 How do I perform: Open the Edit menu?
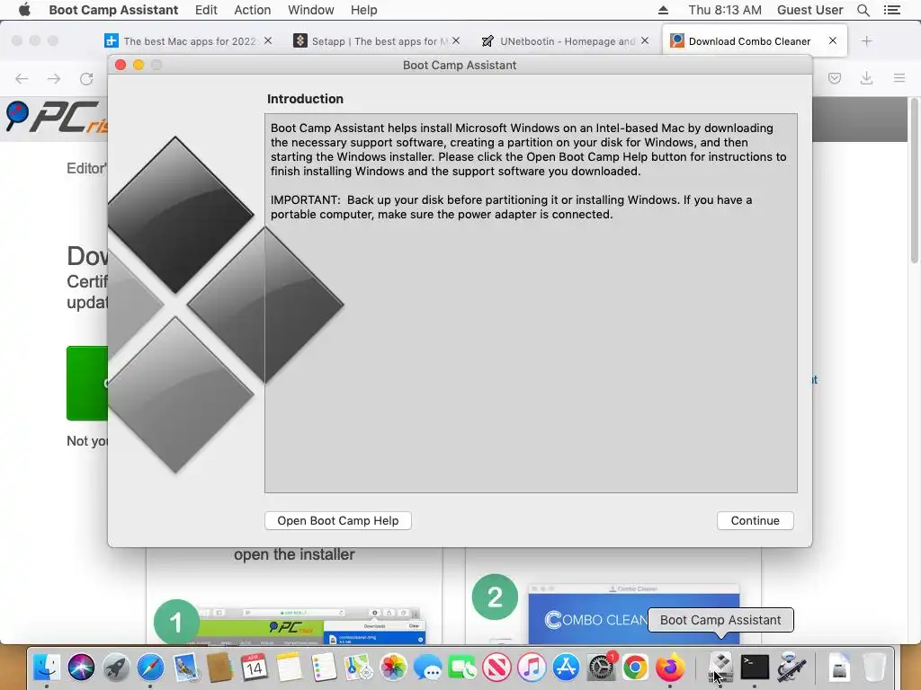[206, 10]
